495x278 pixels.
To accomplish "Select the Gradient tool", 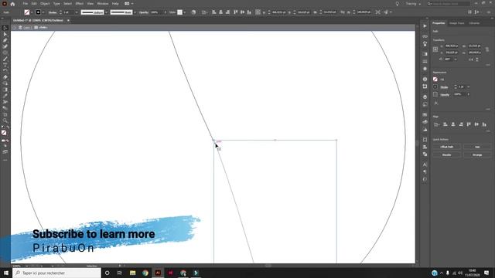I will click(5, 90).
